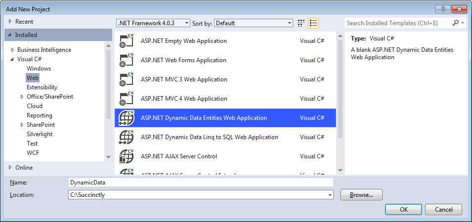Switch to medium icons view
This screenshot has width=472, height=222.
point(300,23)
